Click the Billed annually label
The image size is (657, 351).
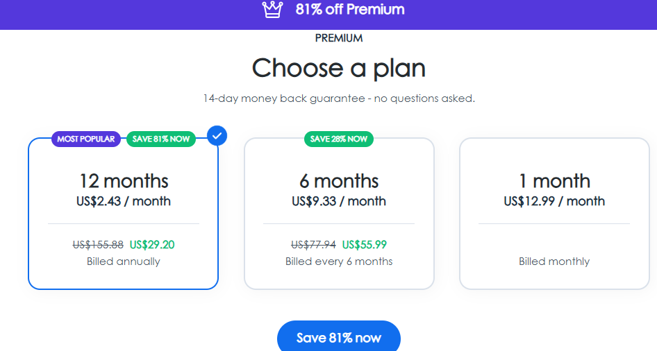[x=124, y=262]
